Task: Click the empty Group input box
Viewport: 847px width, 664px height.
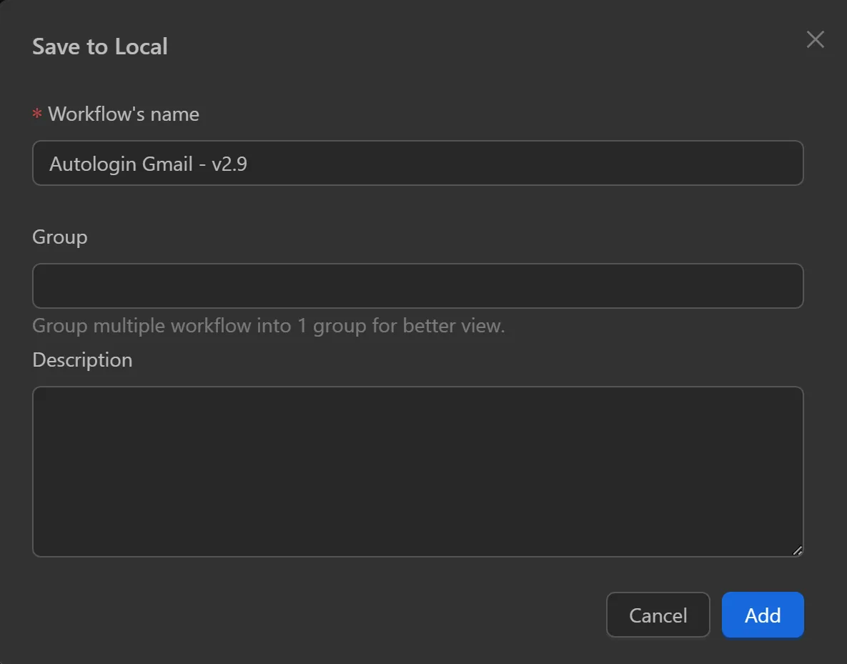Action: pos(417,285)
